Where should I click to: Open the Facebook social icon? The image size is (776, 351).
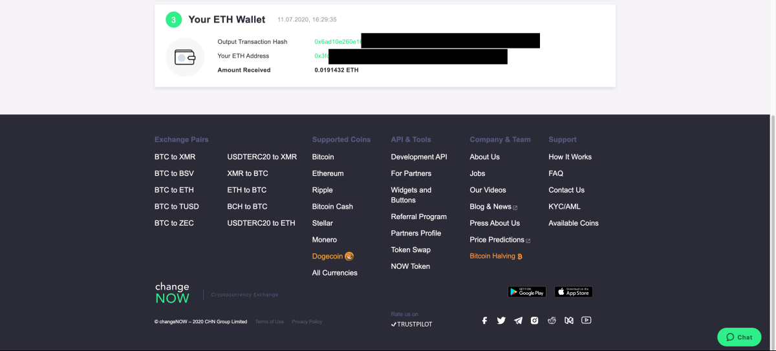tap(485, 320)
